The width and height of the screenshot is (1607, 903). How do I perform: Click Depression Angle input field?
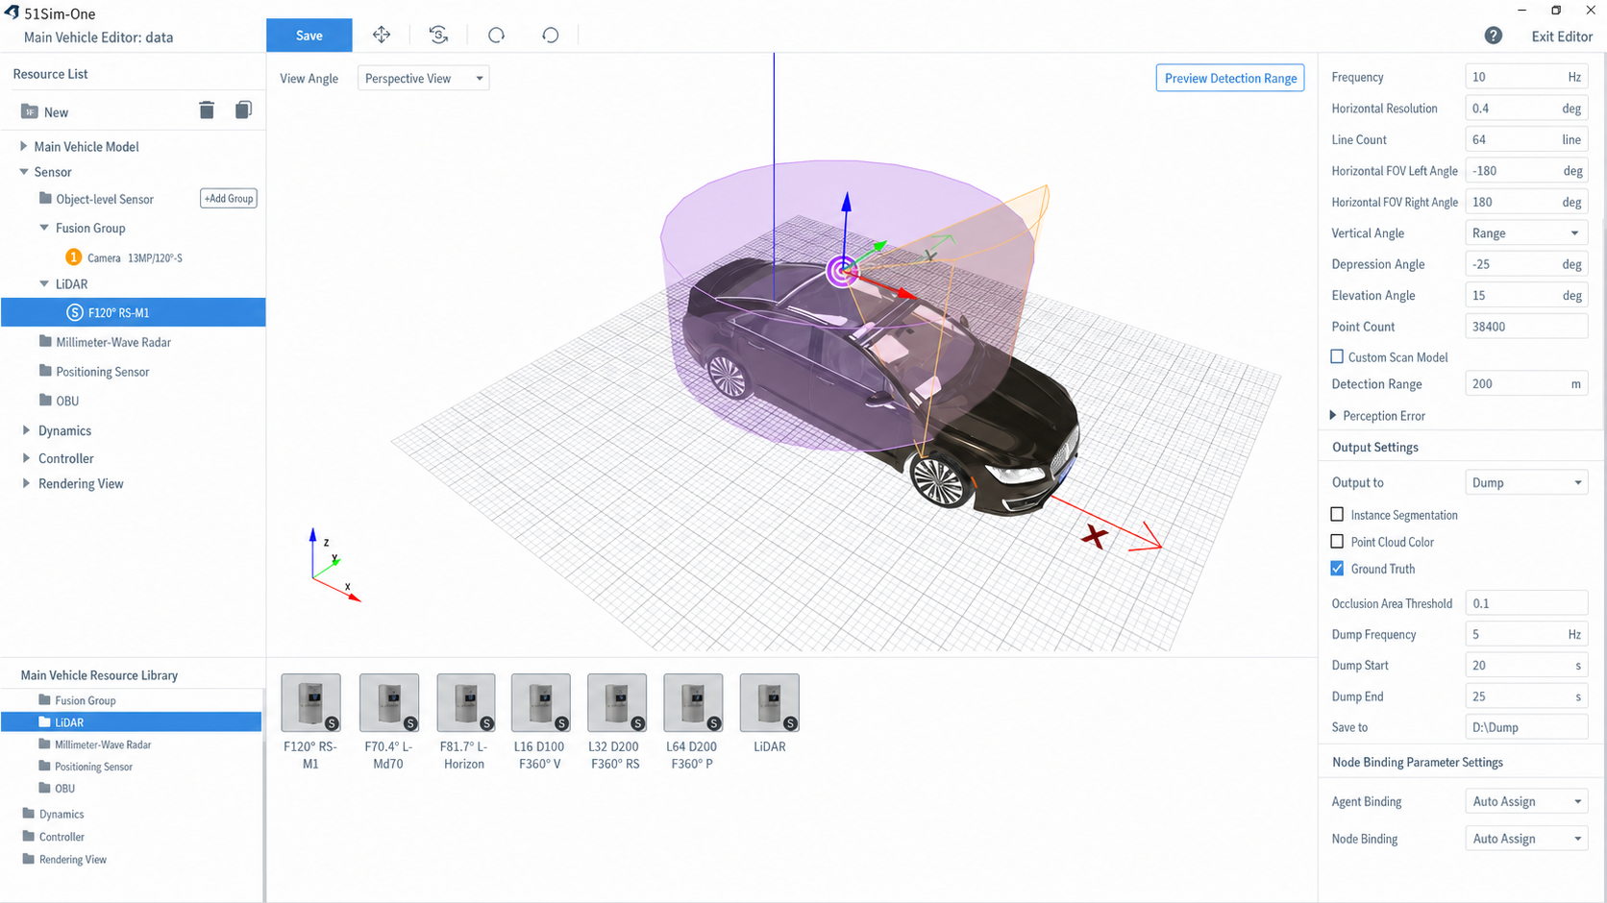coord(1525,264)
